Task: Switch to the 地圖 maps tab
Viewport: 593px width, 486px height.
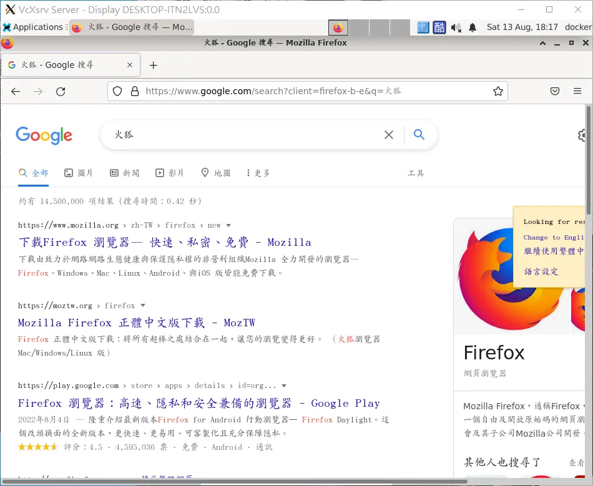Action: click(215, 173)
